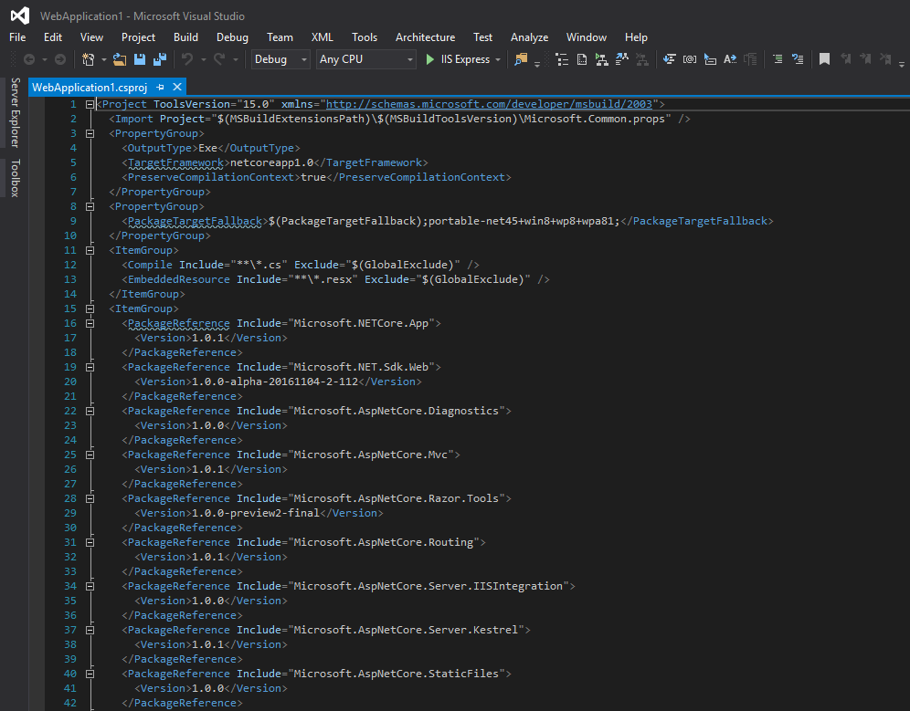Collapse the PropertyGroup on line 3
910x711 pixels.
pyautogui.click(x=90, y=133)
